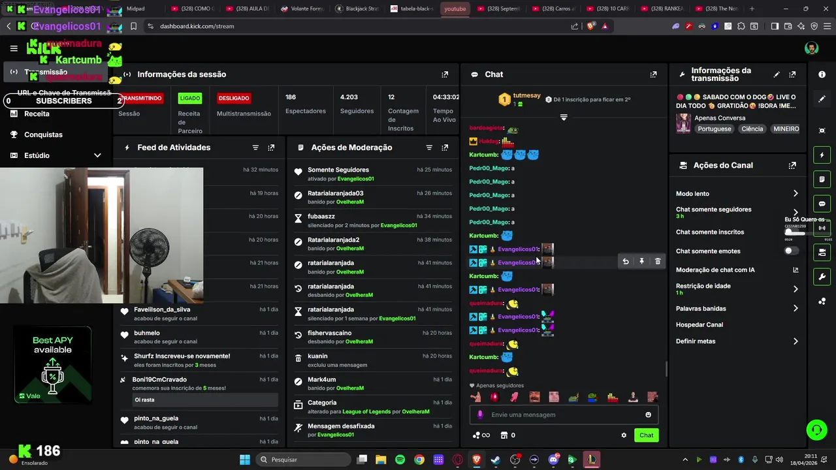Open the profile avatar menu

pyautogui.click(x=811, y=48)
